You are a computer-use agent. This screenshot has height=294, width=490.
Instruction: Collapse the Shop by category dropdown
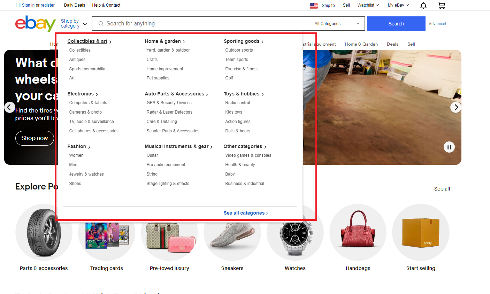[x=74, y=23]
